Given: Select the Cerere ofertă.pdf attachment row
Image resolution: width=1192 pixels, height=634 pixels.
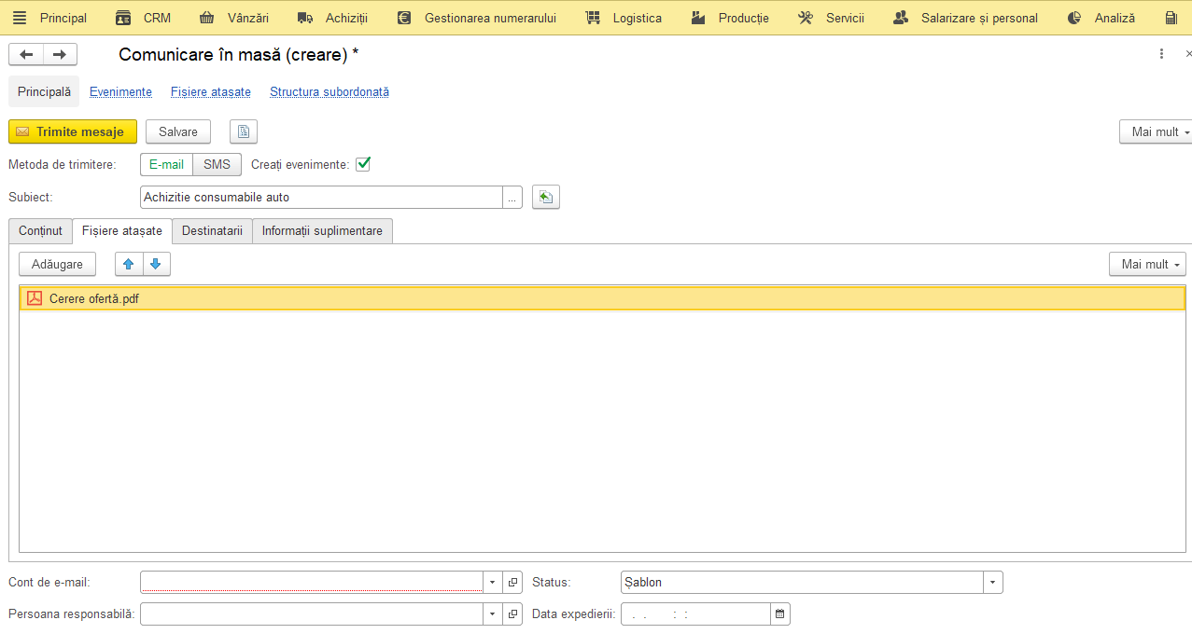Looking at the screenshot, I should pyautogui.click(x=602, y=298).
